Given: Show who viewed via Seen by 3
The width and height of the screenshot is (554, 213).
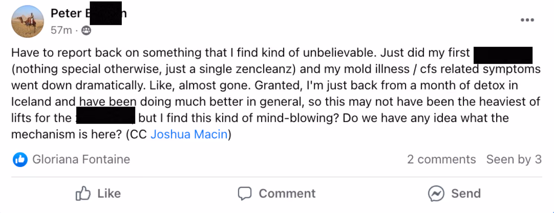Looking at the screenshot, I should 514,160.
